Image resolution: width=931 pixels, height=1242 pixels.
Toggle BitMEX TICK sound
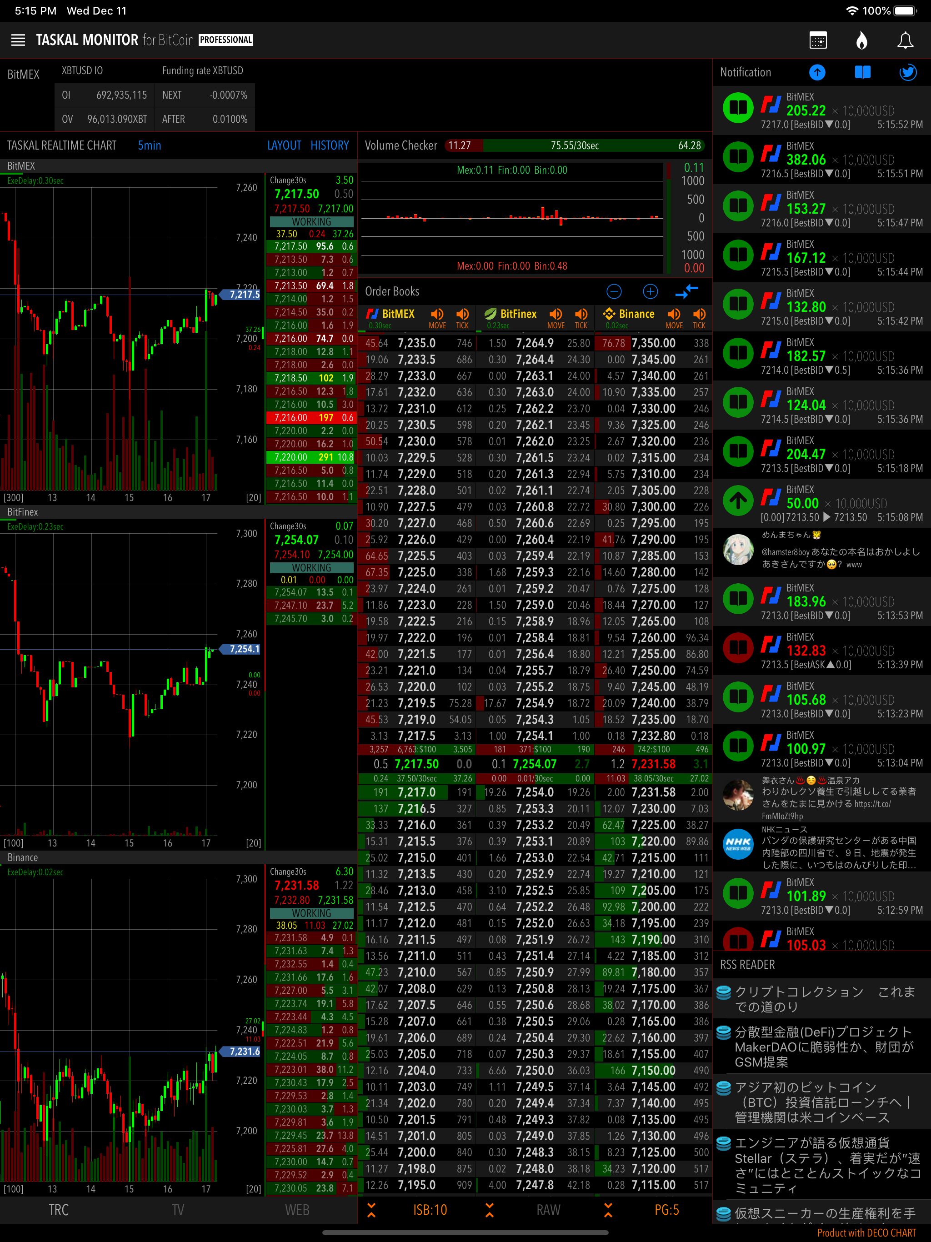[x=463, y=318]
